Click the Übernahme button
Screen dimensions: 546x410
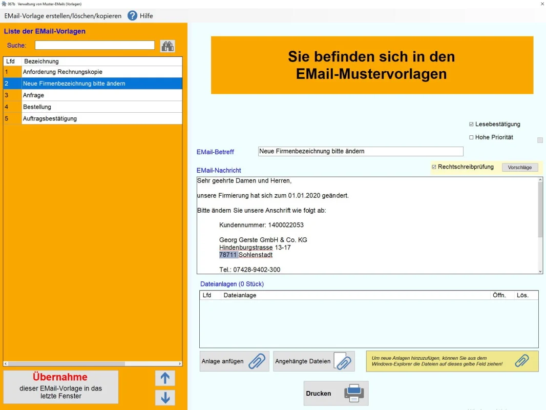click(61, 387)
